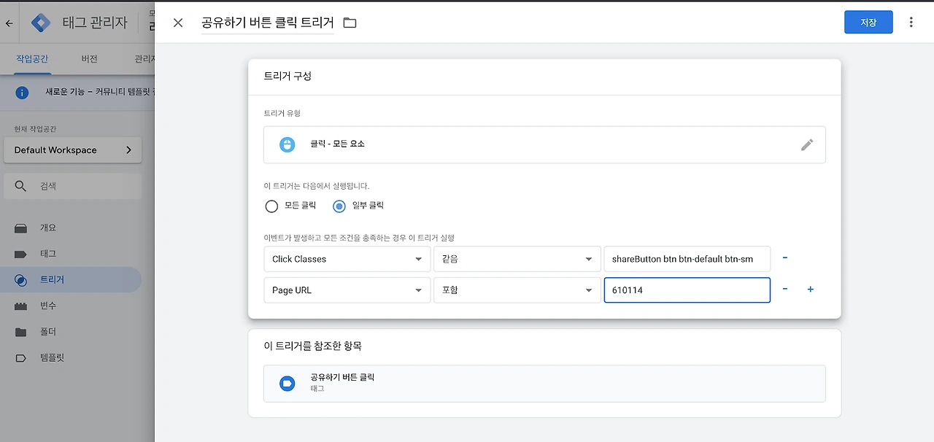Remove the Page URL condition with its minus icon

785,290
